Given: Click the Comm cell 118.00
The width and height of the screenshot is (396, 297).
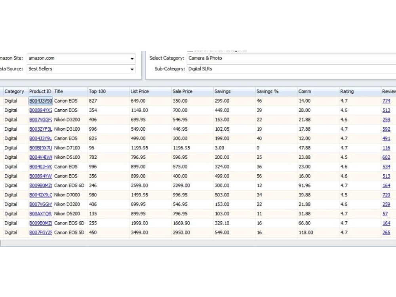Looking at the screenshot, I should 318,232.
